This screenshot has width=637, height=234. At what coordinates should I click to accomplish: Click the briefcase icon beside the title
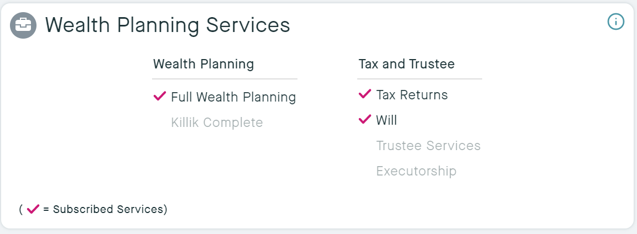tap(23, 25)
